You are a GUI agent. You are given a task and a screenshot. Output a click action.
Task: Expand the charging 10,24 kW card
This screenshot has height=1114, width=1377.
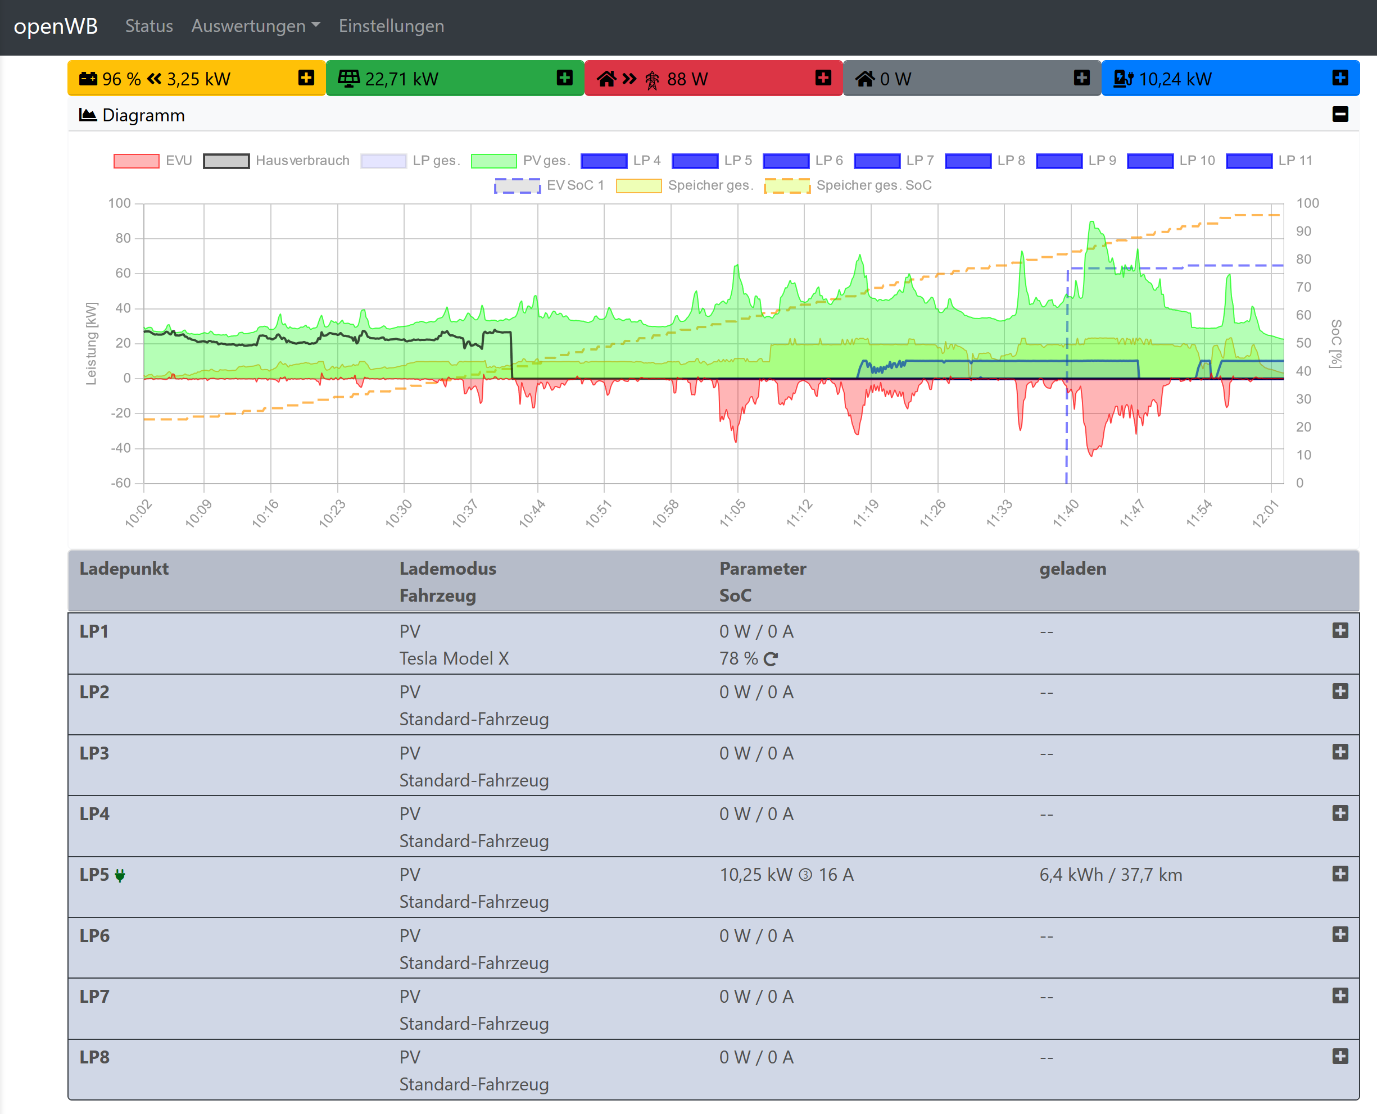[1340, 78]
